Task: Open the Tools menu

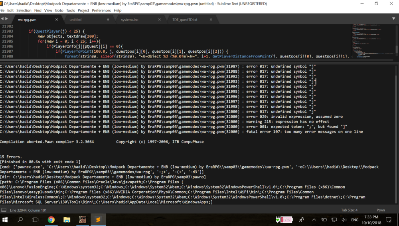Action: click(71, 10)
